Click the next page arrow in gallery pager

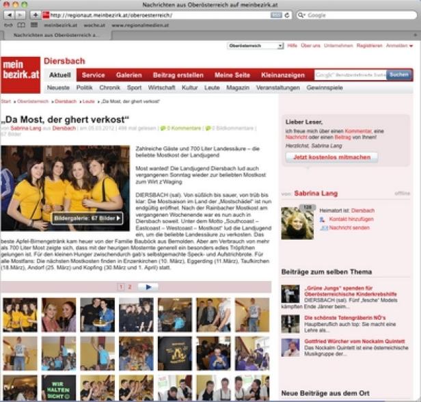click(x=148, y=287)
